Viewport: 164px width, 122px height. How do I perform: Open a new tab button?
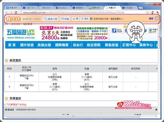click(140, 8)
